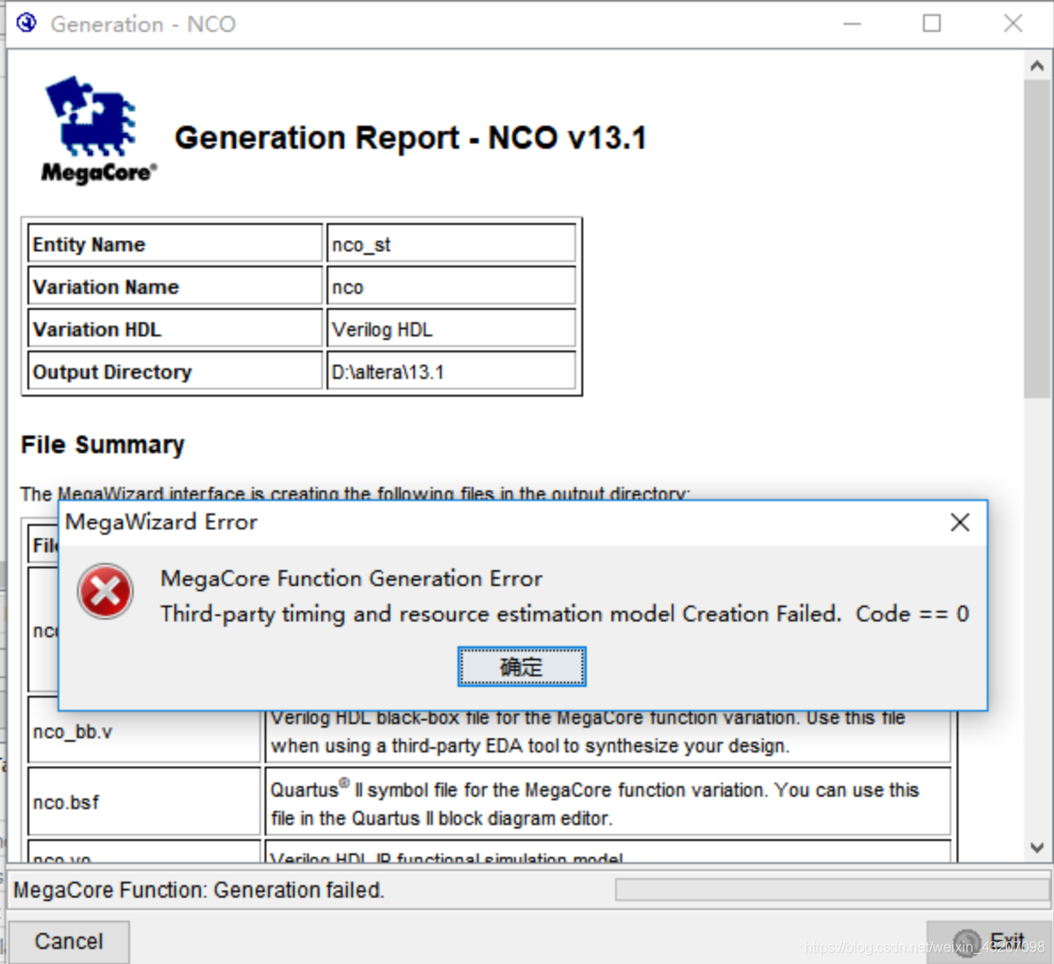Click the Generation Report - NCO v13.1 heading
The width and height of the screenshot is (1054, 964).
point(410,138)
